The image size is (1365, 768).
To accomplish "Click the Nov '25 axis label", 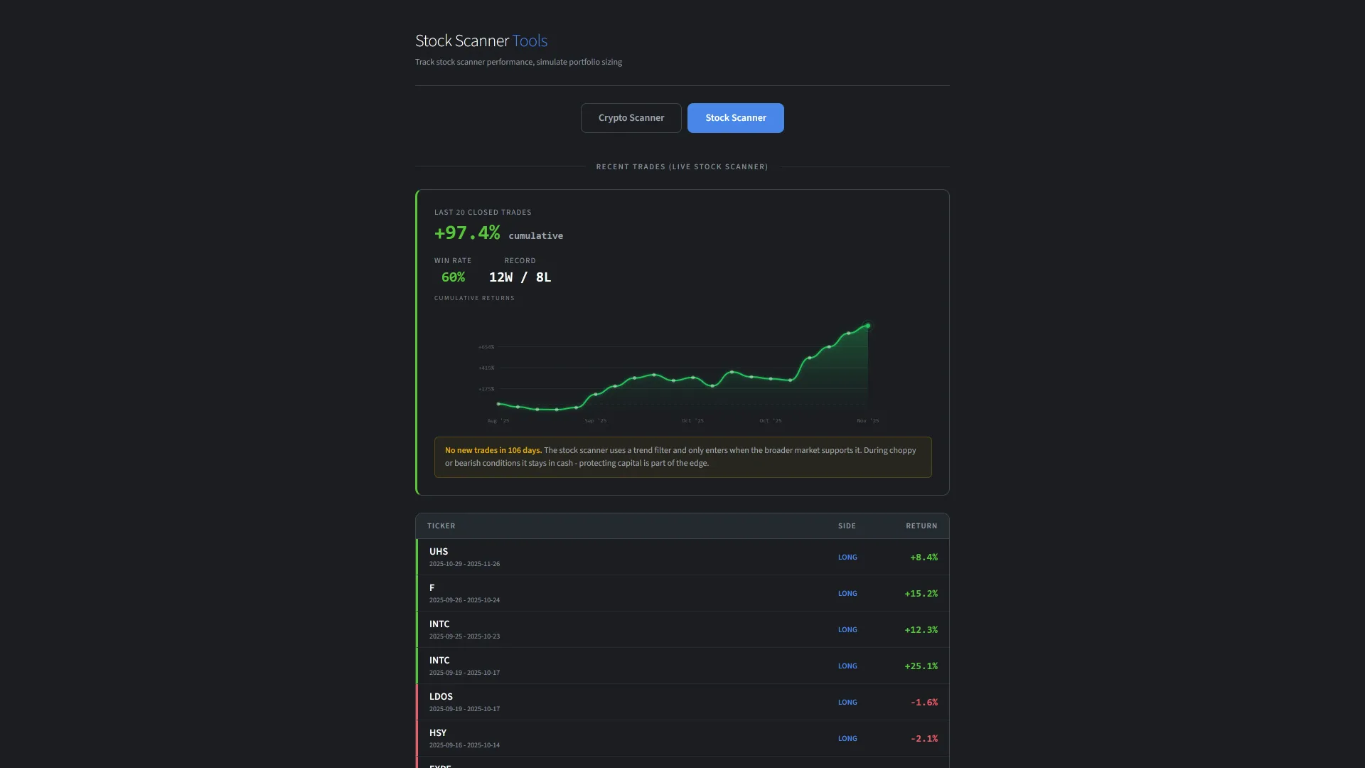I will [867, 420].
